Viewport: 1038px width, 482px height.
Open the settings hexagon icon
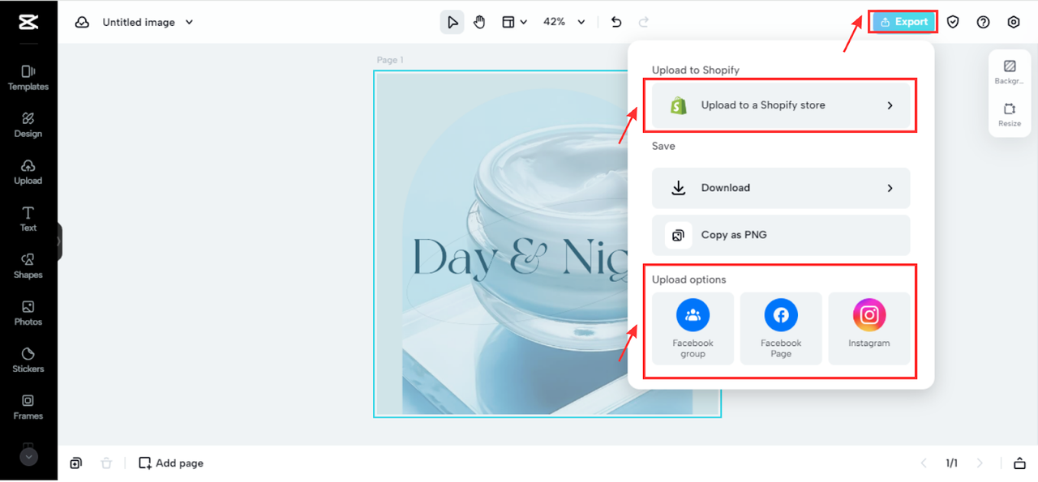tap(1014, 22)
